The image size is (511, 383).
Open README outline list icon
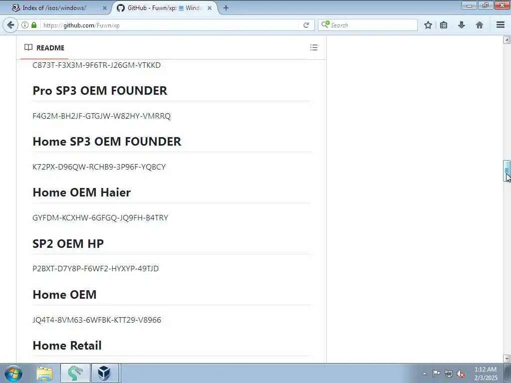[314, 47]
